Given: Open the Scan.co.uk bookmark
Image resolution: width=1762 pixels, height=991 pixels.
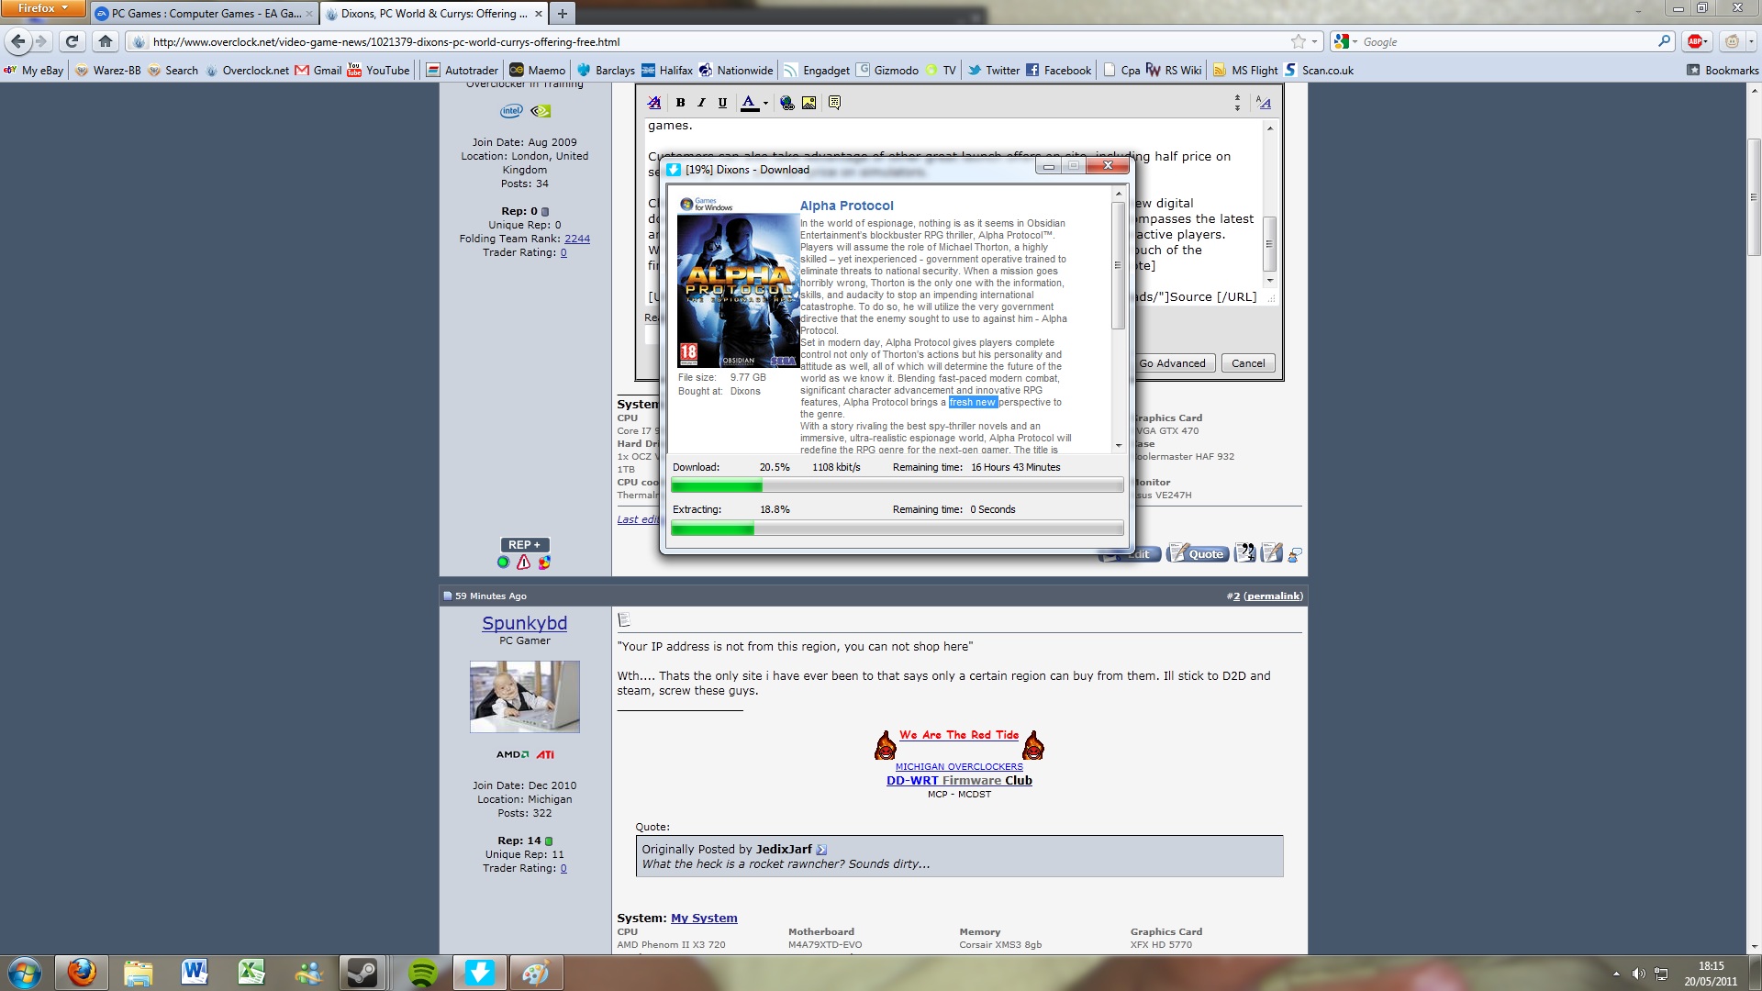Looking at the screenshot, I should [x=1319, y=71].
